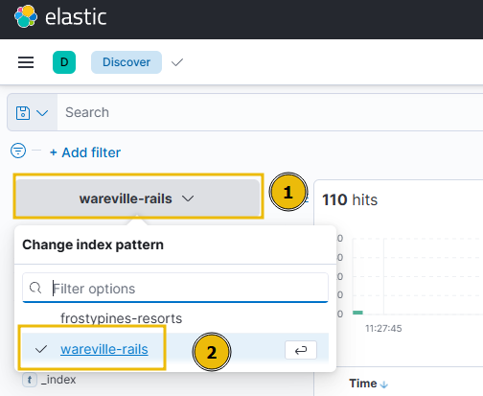The image size is (483, 396).
Task: Click the saved query disk icon
Action: [23, 113]
